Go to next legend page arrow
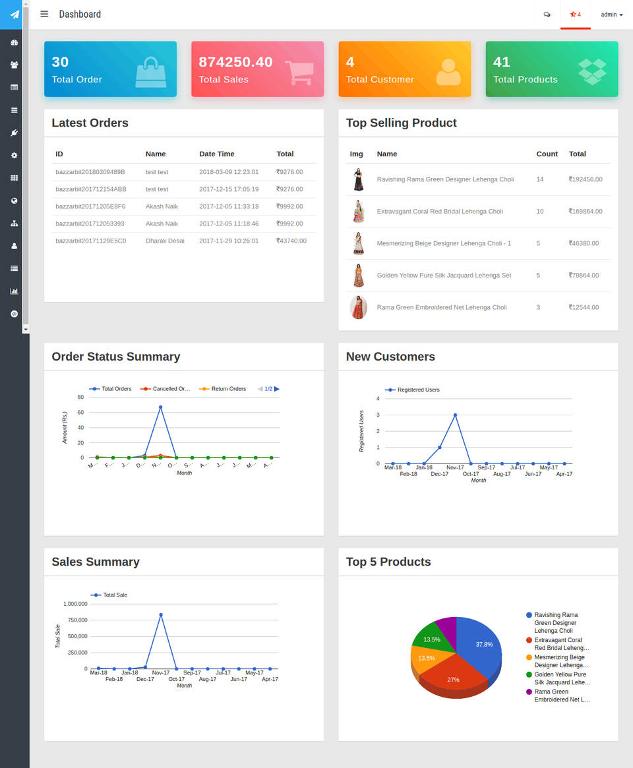 277,389
